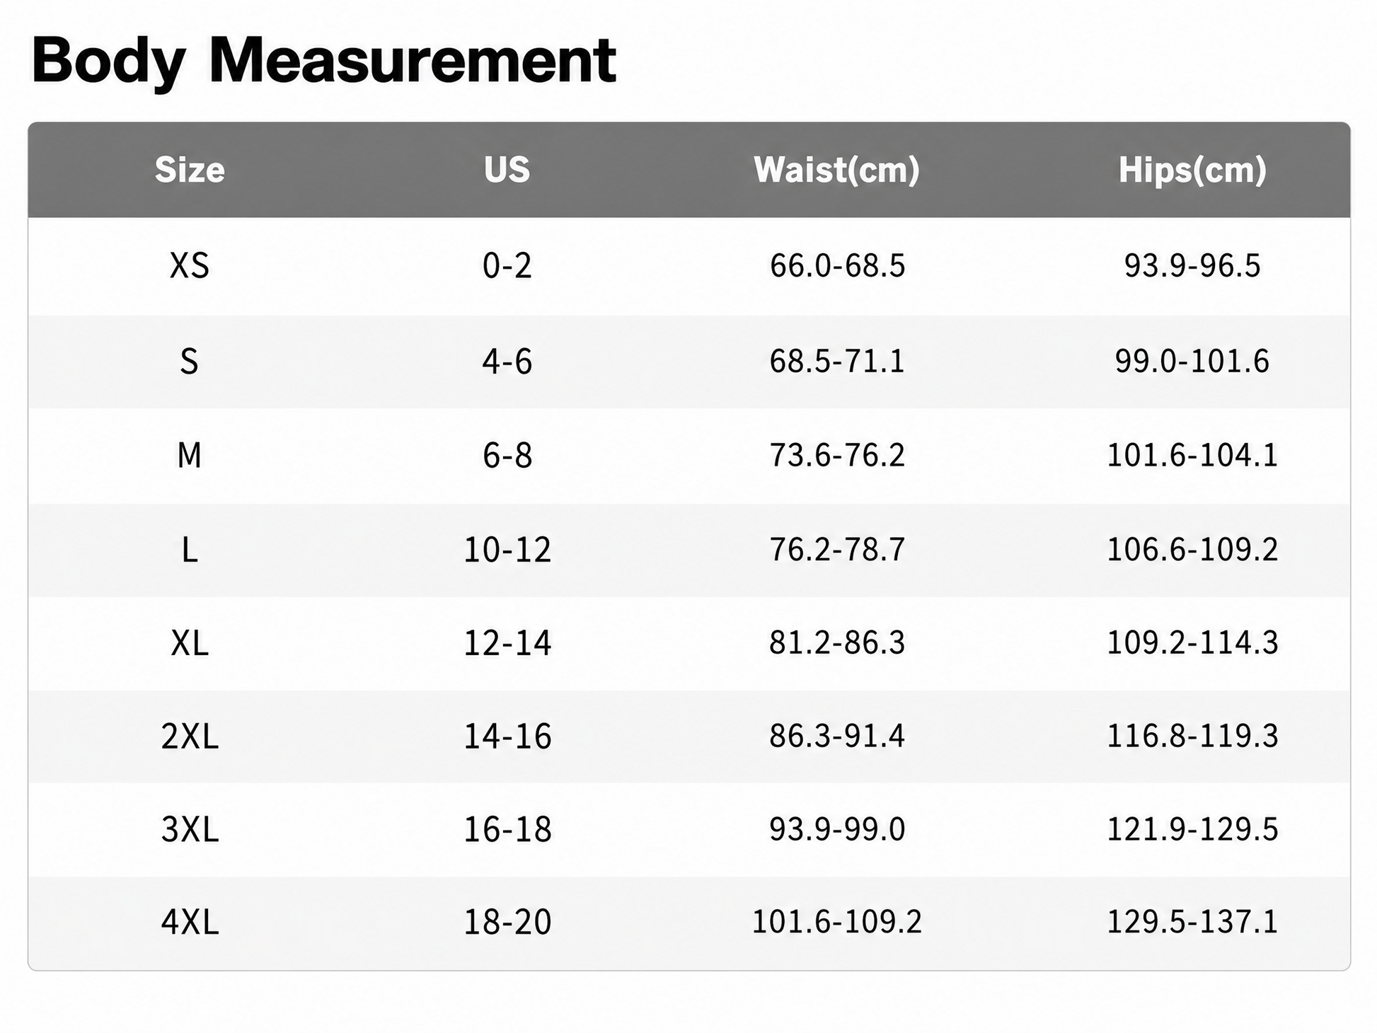This screenshot has height=1033, width=1377.
Task: Click the M size cell
Action: [190, 456]
